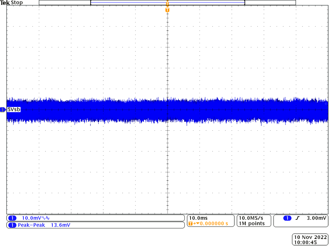Select the channel 1 ground reference marker

click(3, 110)
